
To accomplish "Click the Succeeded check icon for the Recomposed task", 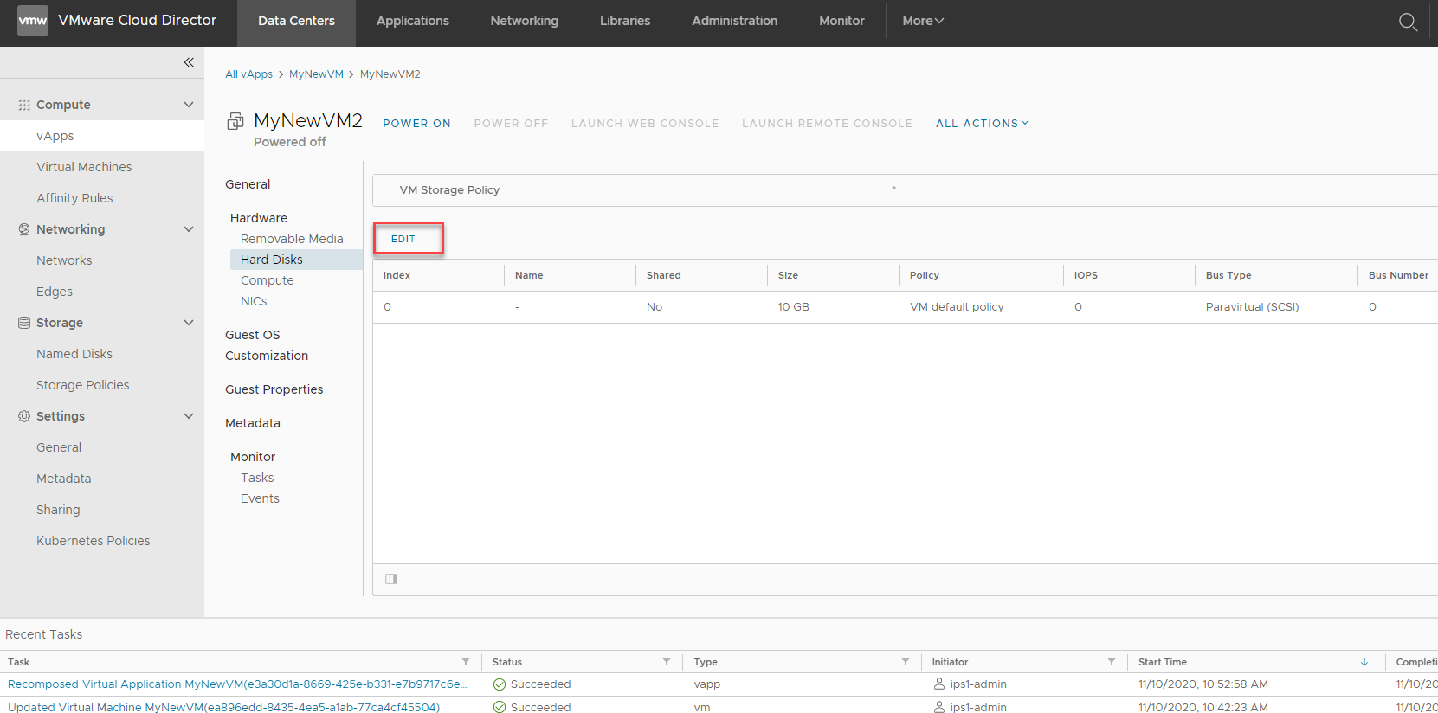I will [x=500, y=684].
